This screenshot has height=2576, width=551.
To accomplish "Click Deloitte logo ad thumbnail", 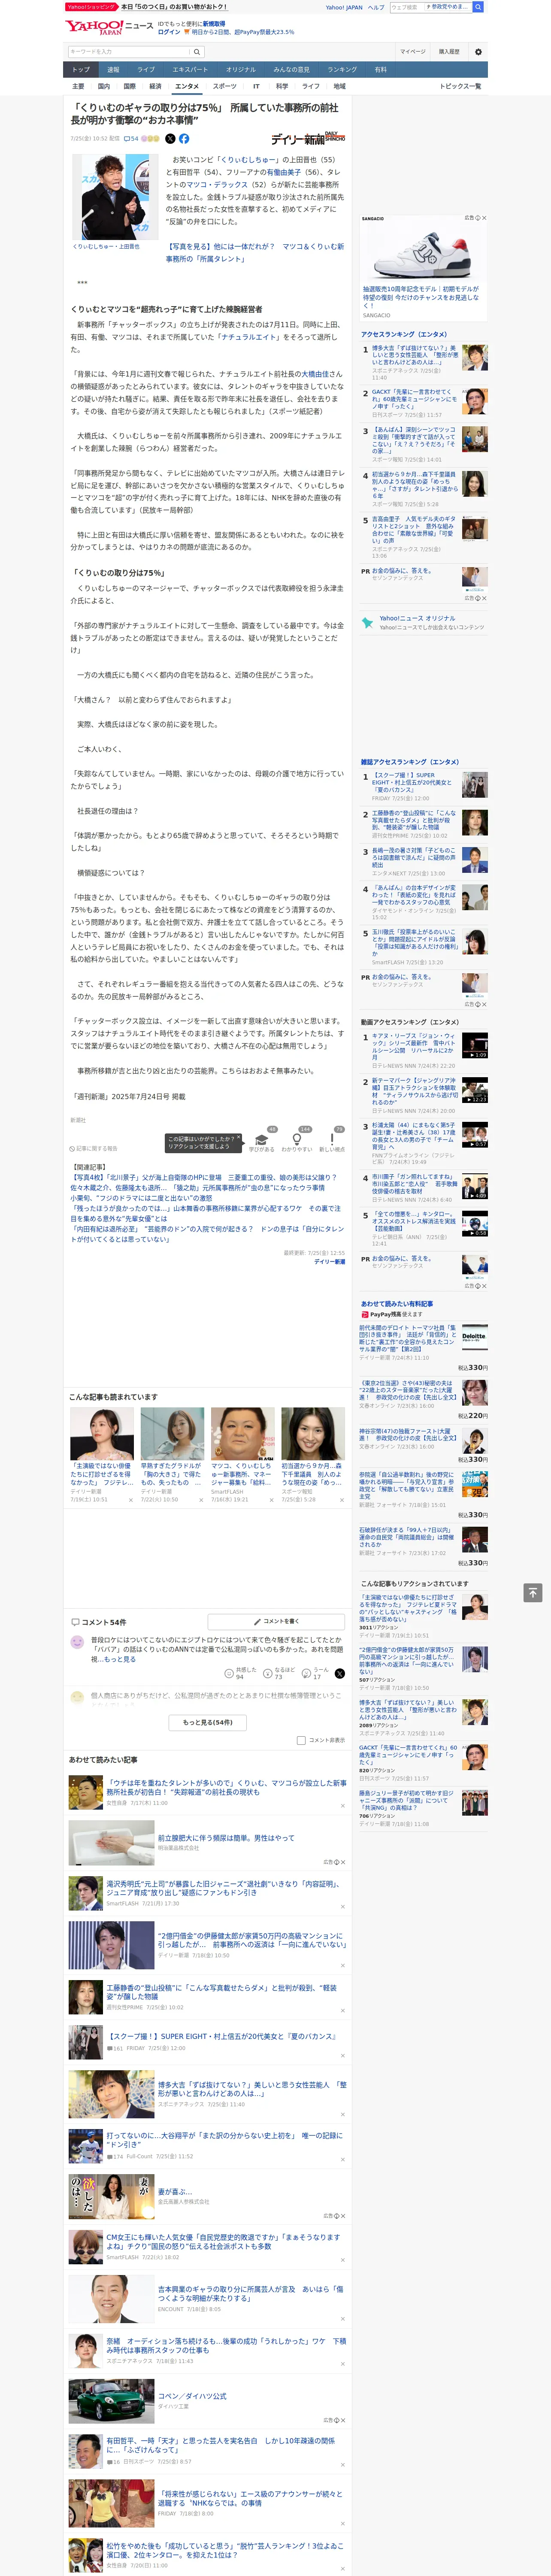I will (x=474, y=1336).
